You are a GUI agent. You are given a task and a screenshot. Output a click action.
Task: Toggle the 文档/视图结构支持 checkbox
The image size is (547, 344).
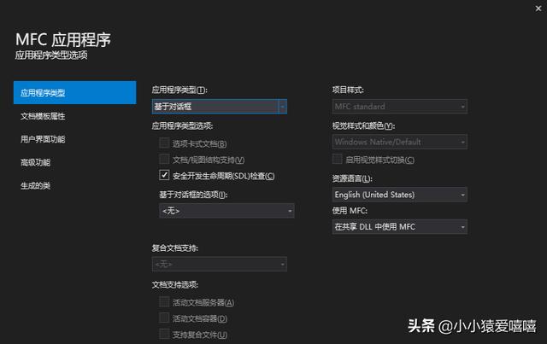pos(165,160)
